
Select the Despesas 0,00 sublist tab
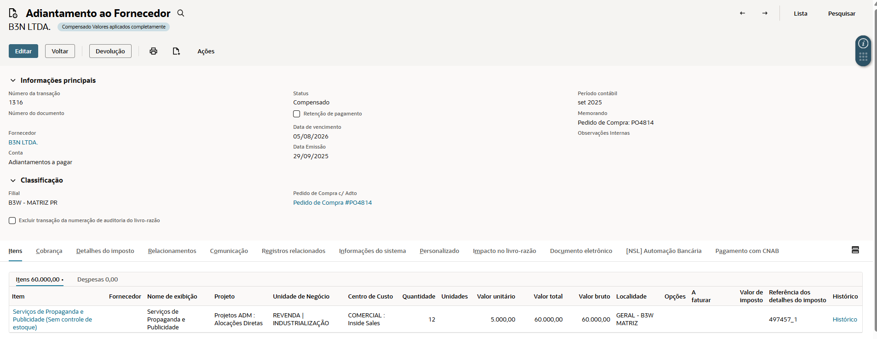click(x=97, y=279)
